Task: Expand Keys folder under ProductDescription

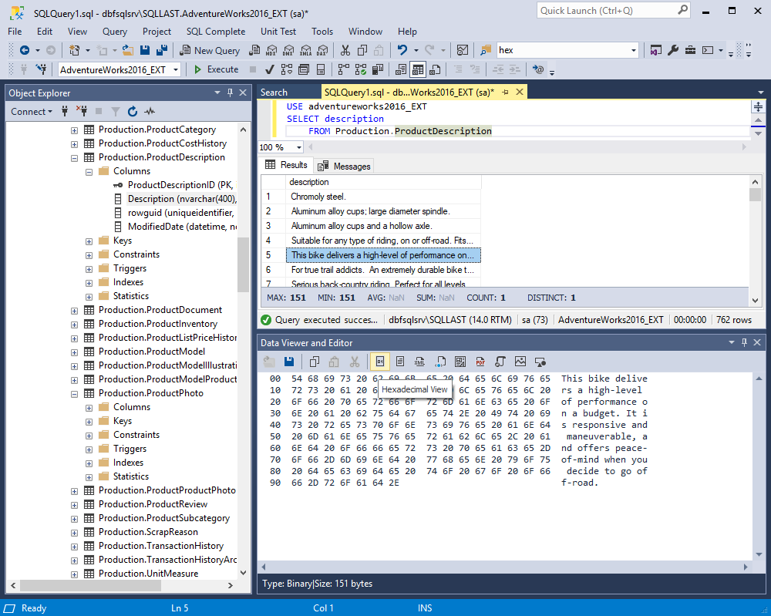Action: (x=89, y=241)
